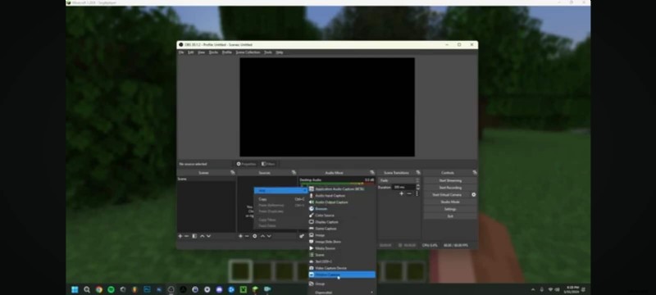Viewport: 656px width, 295px height.
Task: Select Copy in the context menu
Action: tap(280, 199)
